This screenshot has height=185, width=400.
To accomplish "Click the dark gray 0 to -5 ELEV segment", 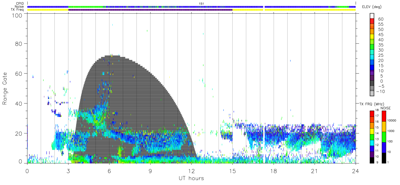I will tap(372, 82).
